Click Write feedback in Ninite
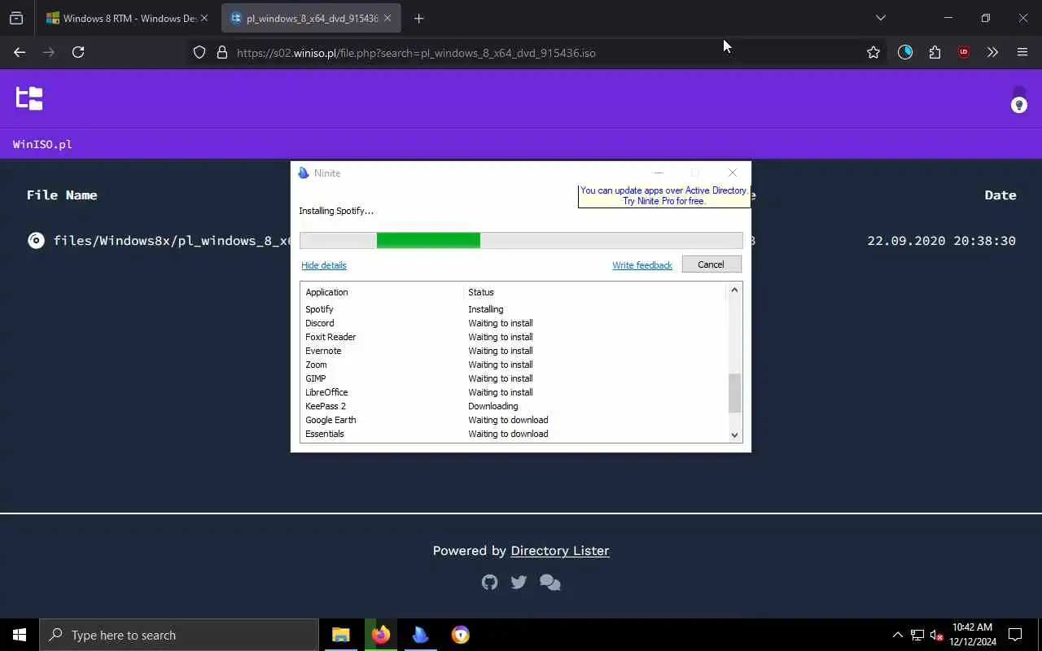This screenshot has height=651, width=1042. point(642,265)
